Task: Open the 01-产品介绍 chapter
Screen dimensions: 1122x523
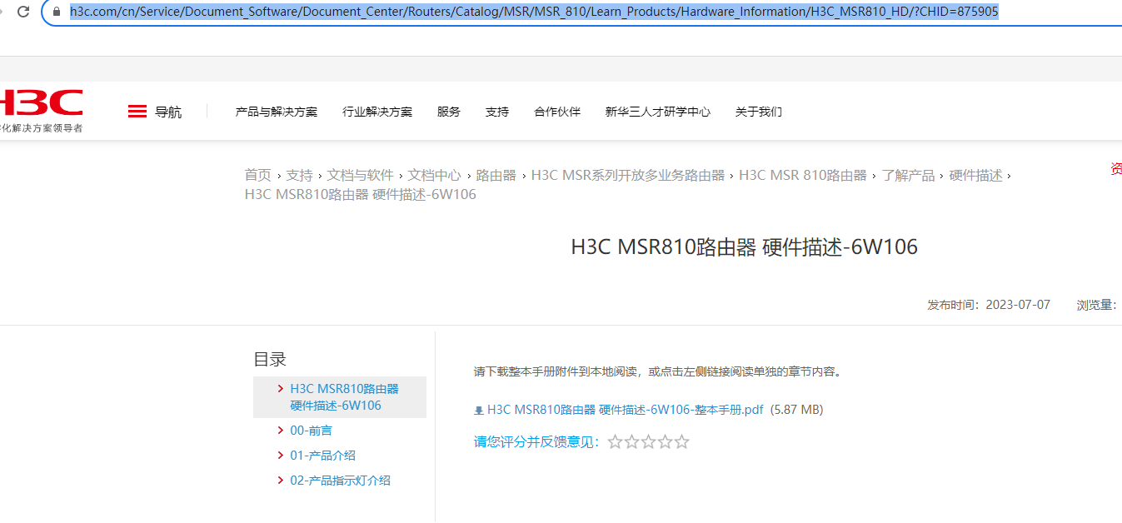Action: coord(323,456)
